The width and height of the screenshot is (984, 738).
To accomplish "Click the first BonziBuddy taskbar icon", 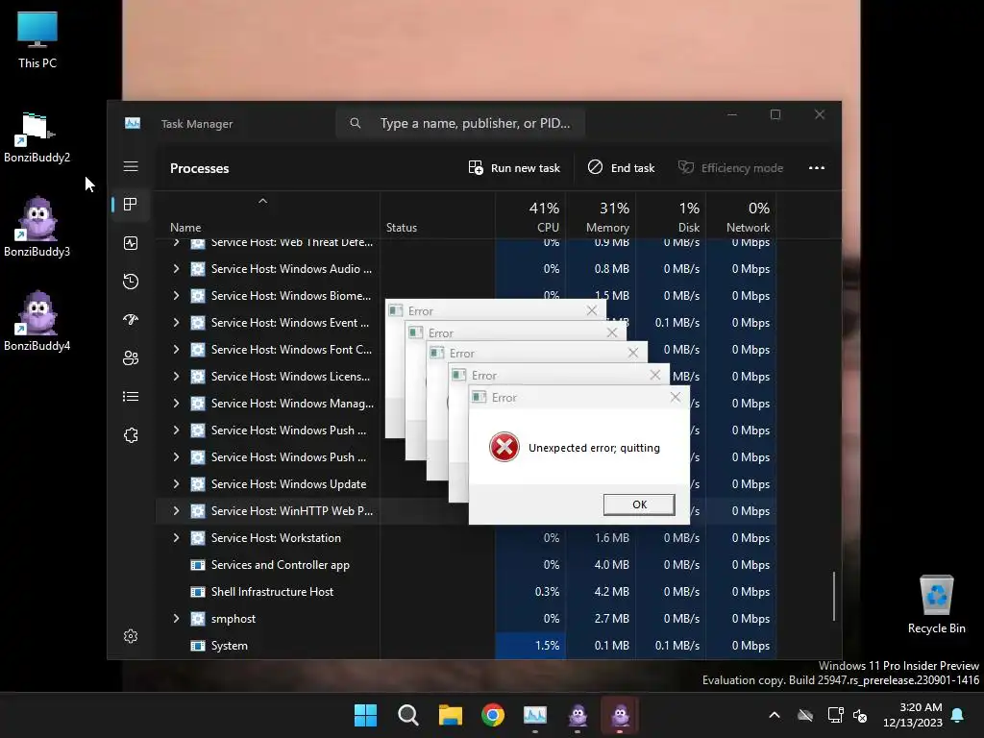I will tap(578, 715).
